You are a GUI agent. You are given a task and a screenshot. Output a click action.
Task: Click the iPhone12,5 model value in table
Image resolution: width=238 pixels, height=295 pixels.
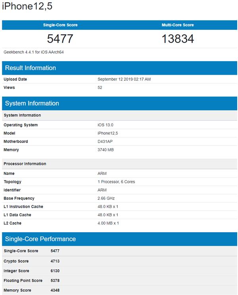click(108, 133)
